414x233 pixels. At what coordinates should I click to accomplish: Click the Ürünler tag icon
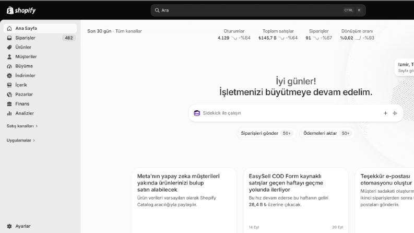click(x=9, y=48)
